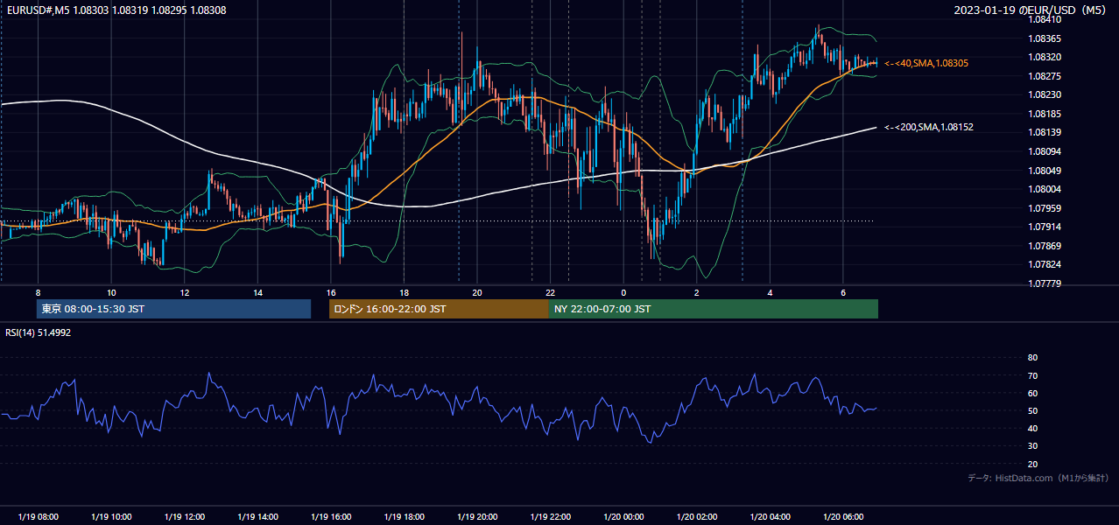Image resolution: width=1119 pixels, height=525 pixels.
Task: Click price axis label 1.08275
Action: pyautogui.click(x=1044, y=76)
